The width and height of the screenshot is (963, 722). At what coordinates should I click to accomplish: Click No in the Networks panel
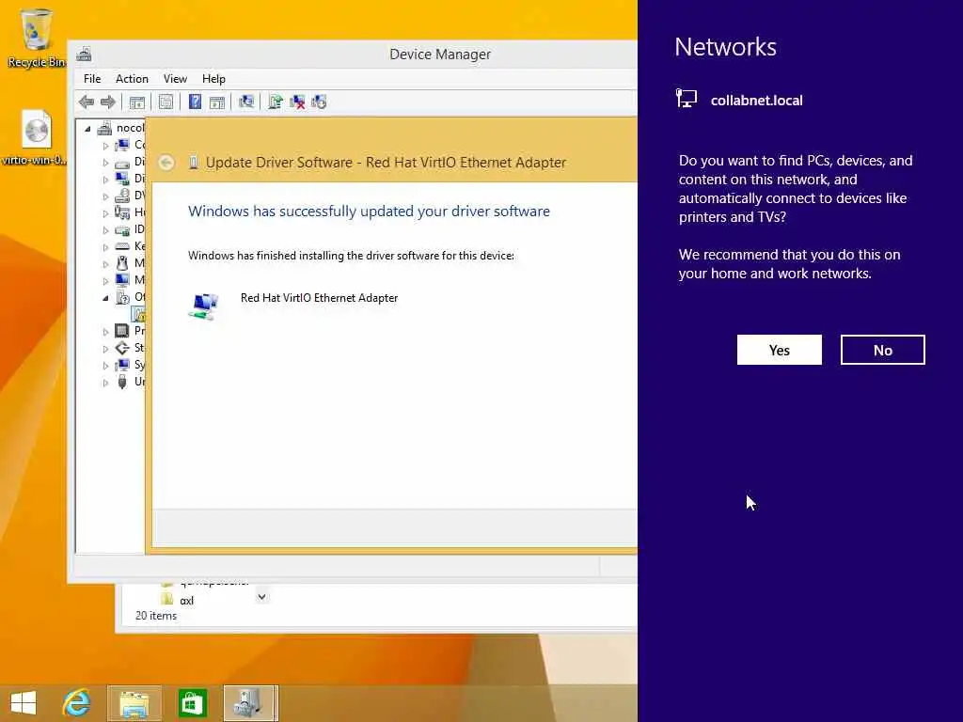(882, 350)
